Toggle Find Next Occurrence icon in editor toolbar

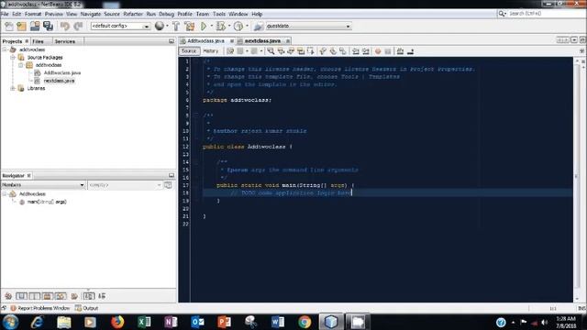tap(291, 51)
